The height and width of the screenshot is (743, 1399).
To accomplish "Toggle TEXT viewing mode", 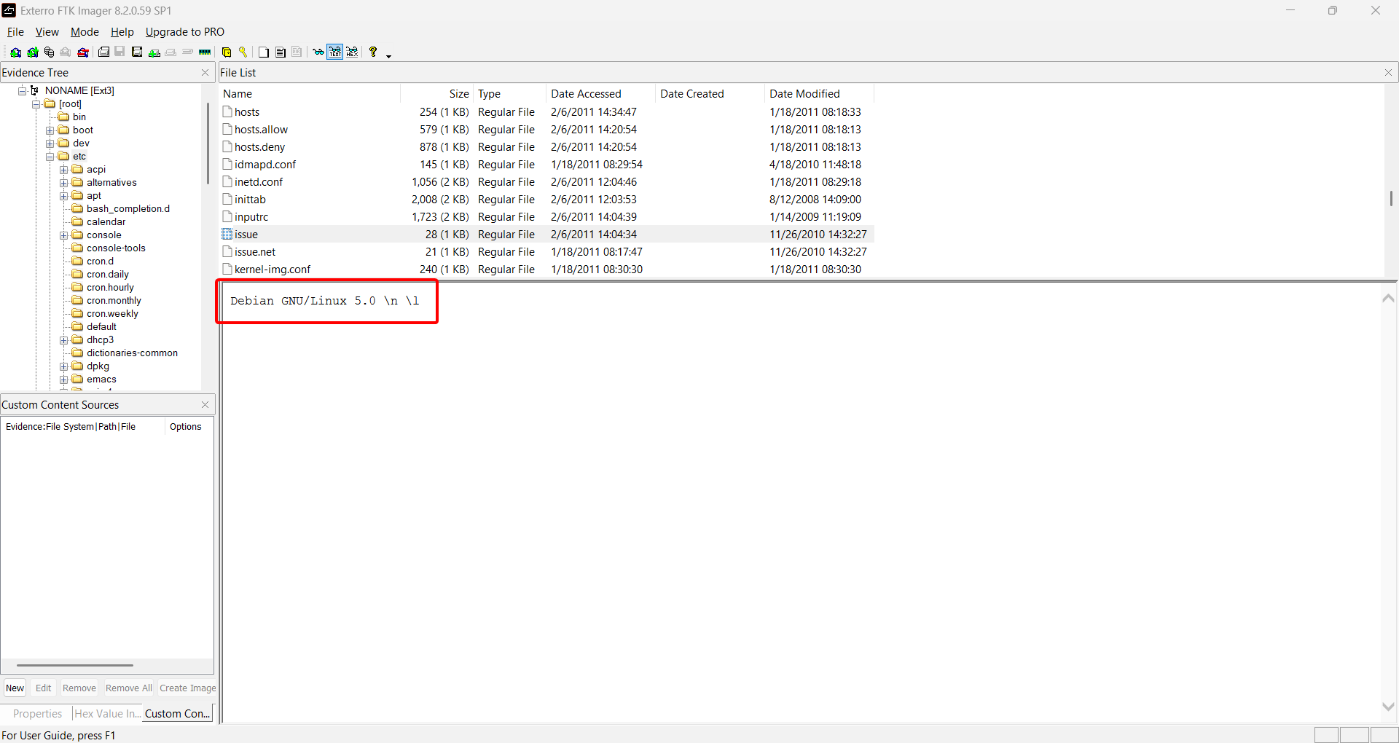I will 335,52.
